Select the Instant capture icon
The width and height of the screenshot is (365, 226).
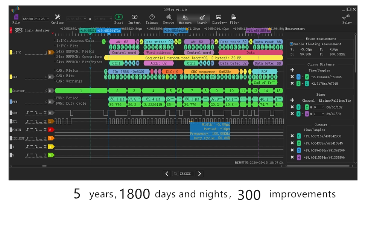tap(134, 17)
